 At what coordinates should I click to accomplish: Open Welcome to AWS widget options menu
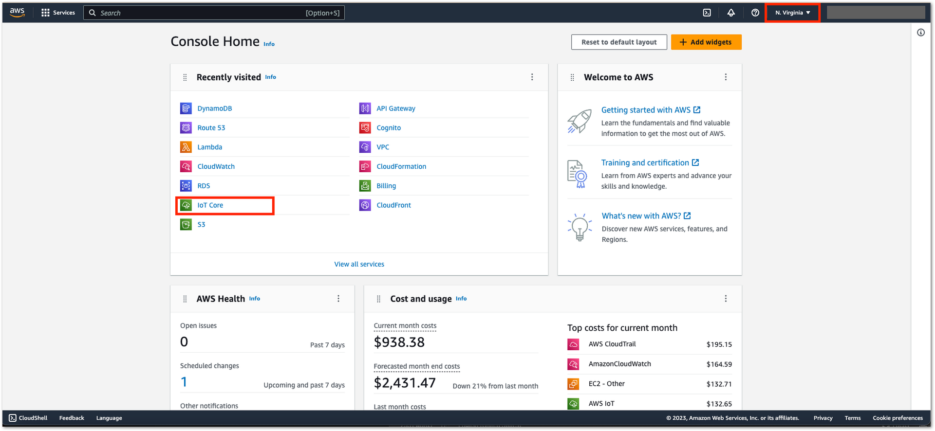coord(726,77)
